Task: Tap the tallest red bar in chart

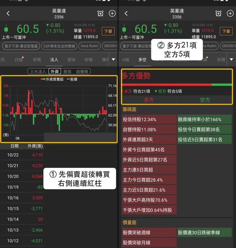Action: (29, 102)
